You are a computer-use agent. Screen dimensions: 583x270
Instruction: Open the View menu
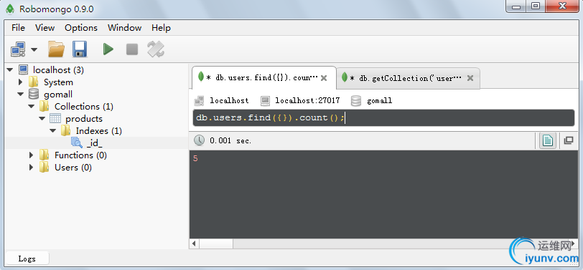point(45,28)
